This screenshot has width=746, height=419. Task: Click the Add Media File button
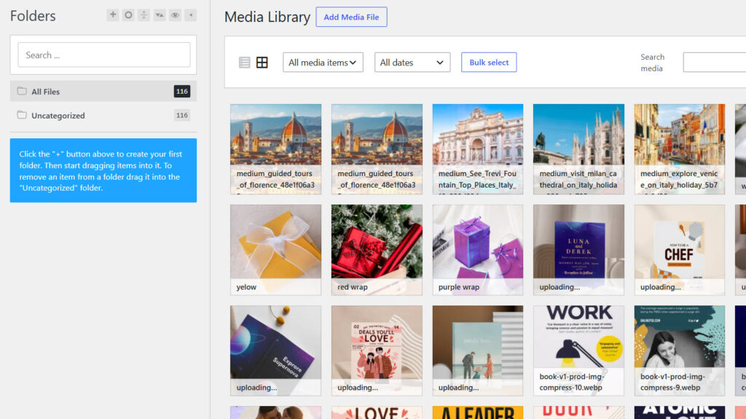tap(351, 17)
